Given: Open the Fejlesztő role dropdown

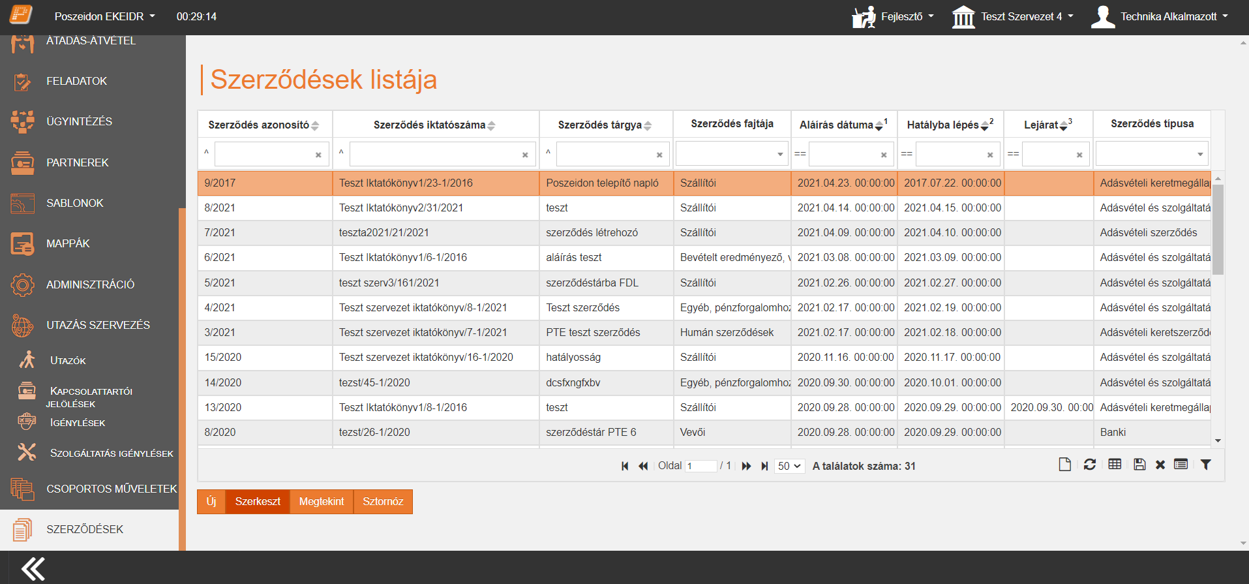Looking at the screenshot, I should [907, 16].
